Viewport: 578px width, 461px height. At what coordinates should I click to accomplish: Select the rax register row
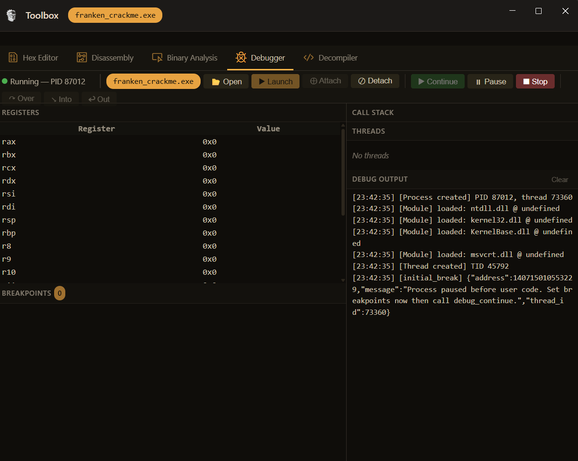tap(170, 142)
